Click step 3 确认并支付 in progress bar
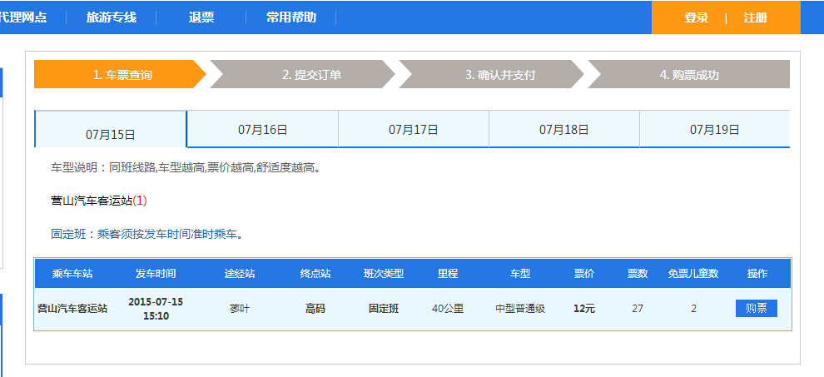 click(x=500, y=74)
